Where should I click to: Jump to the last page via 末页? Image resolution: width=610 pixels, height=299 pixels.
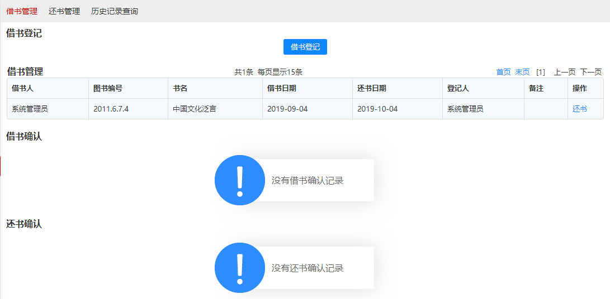522,72
